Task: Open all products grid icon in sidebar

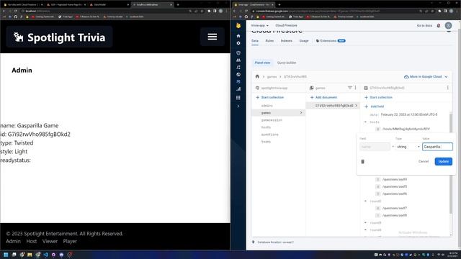Action: (x=238, y=98)
